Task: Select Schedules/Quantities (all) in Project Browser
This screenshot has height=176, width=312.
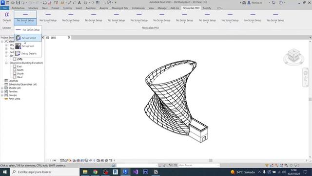Action: 23,84
